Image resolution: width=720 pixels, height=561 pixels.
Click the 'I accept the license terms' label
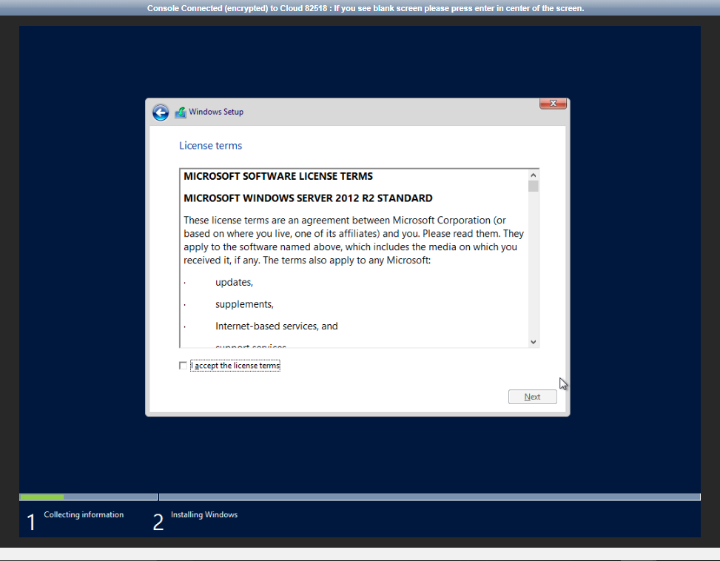pos(235,366)
